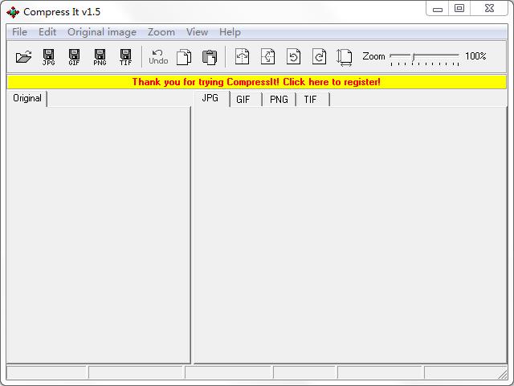Rotate image counterclockwise using toolbar icon
Screen dimensions: 514x386
293,57
